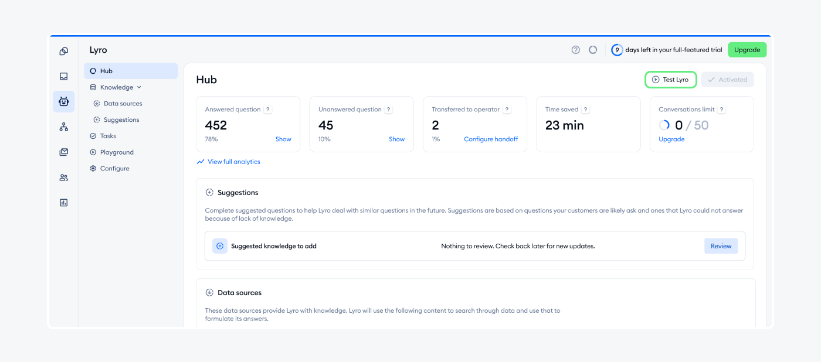Viewport: 821px width, 362px height.
Task: Open the Unanswered question help tooltip icon
Action: [x=389, y=110]
